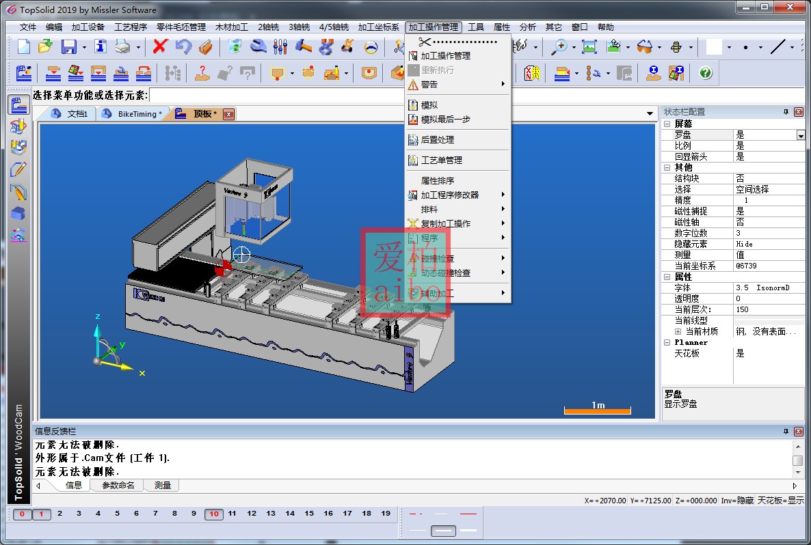Open the 罗盘 value dropdown

(801, 135)
